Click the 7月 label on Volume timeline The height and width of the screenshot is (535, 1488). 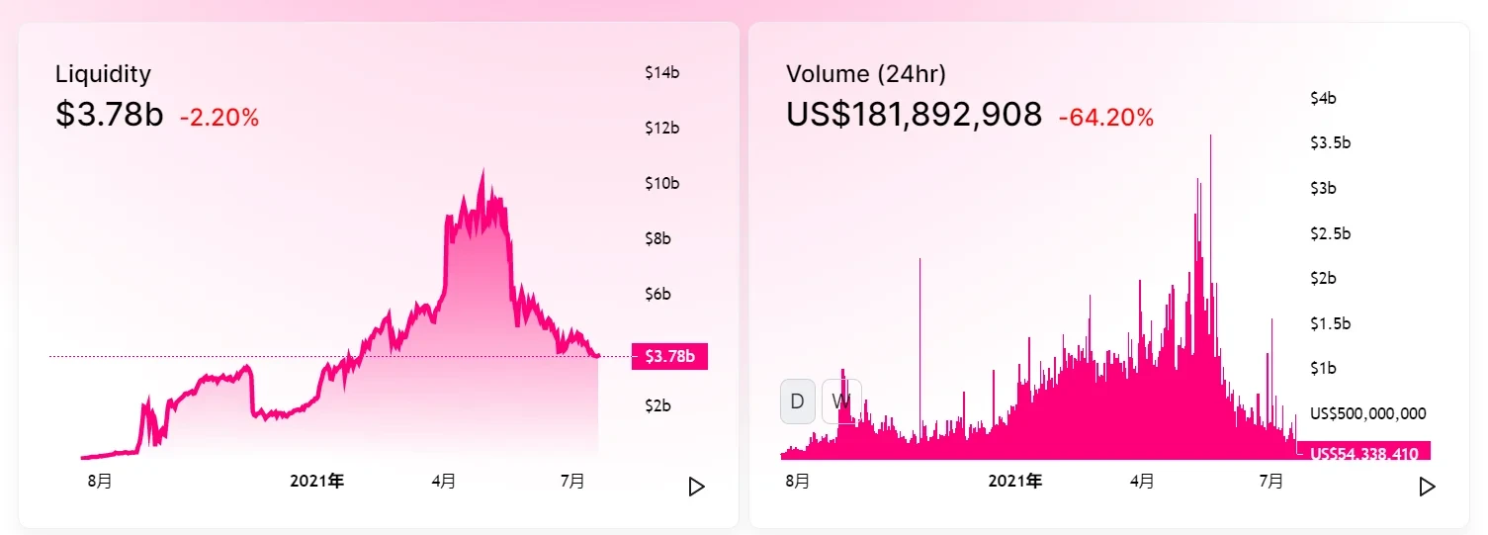coord(1270,482)
